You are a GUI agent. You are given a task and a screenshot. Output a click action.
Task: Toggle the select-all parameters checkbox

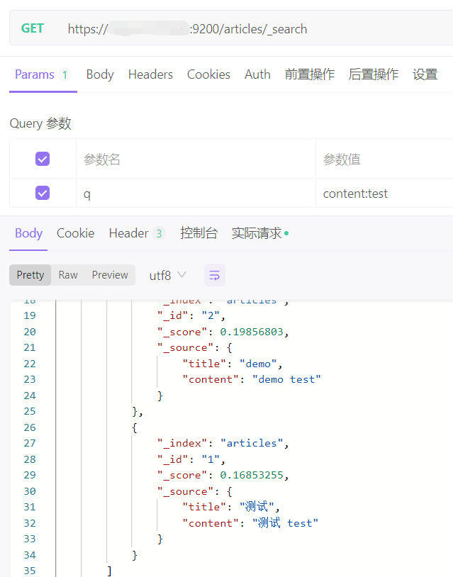click(43, 159)
